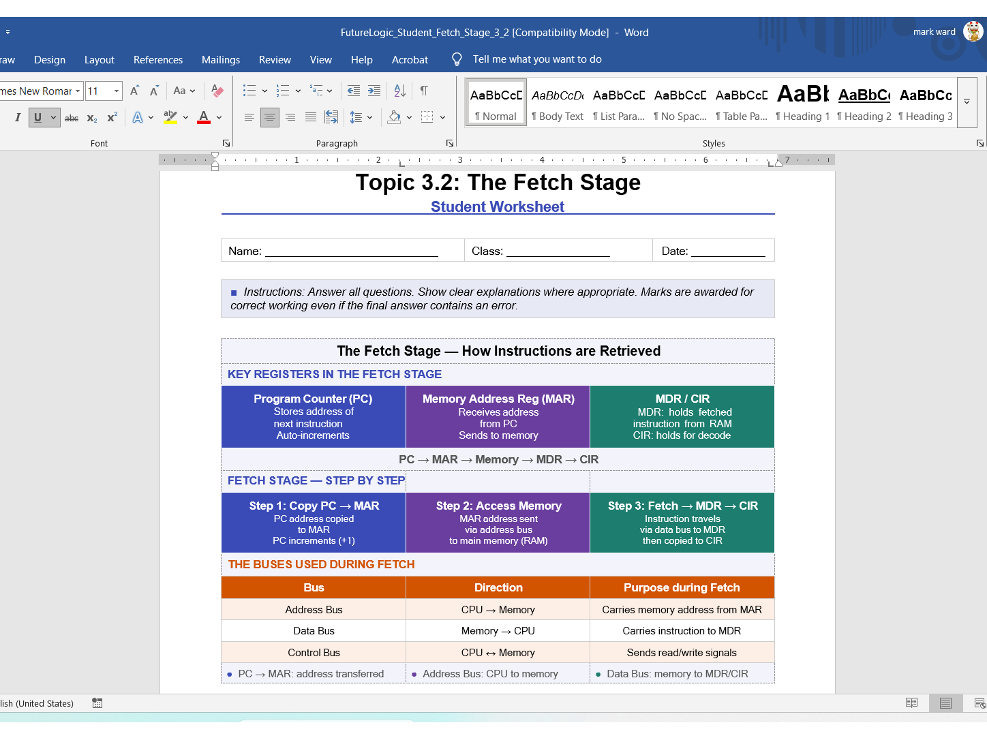Toggle strikethrough formatting

(72, 118)
